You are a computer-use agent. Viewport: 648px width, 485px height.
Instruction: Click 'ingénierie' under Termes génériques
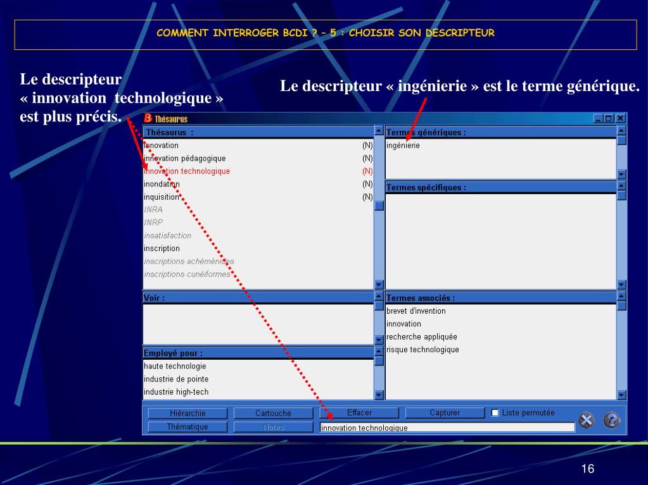pos(403,145)
